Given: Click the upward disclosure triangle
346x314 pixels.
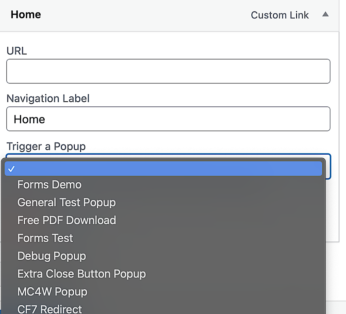Looking at the screenshot, I should (x=325, y=15).
